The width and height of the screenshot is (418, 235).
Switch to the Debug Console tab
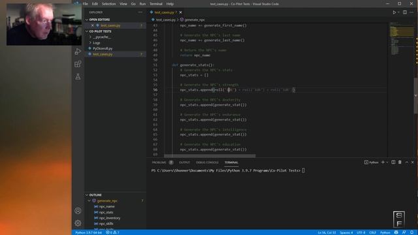(207, 163)
